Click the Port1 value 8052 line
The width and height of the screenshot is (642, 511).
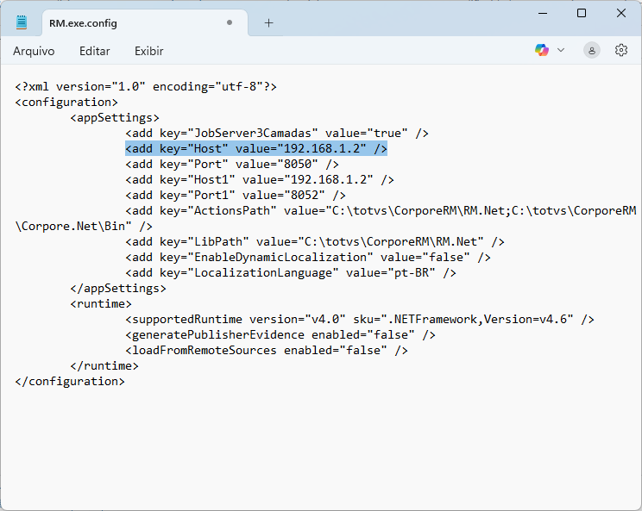pyautogui.click(x=236, y=196)
